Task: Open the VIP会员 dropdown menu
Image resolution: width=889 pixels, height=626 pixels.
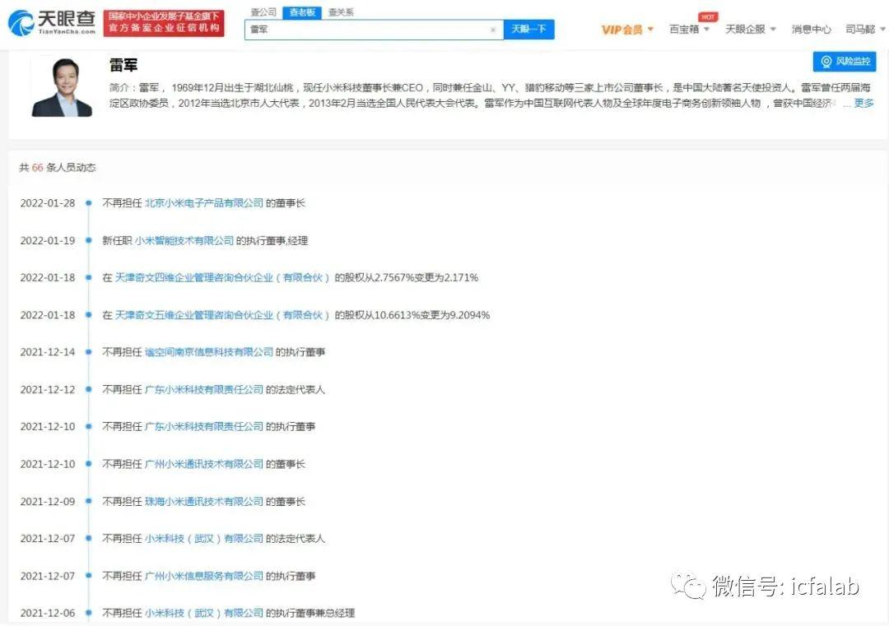Action: coord(627,30)
